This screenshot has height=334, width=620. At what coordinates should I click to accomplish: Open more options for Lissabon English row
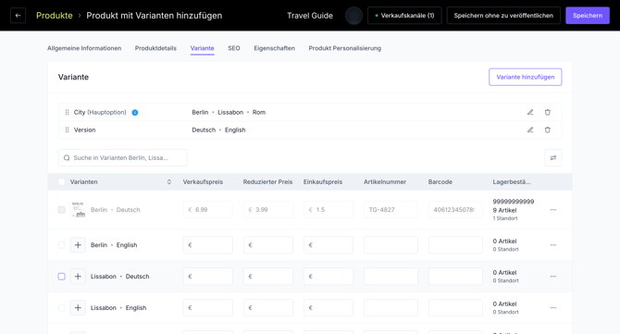point(552,307)
